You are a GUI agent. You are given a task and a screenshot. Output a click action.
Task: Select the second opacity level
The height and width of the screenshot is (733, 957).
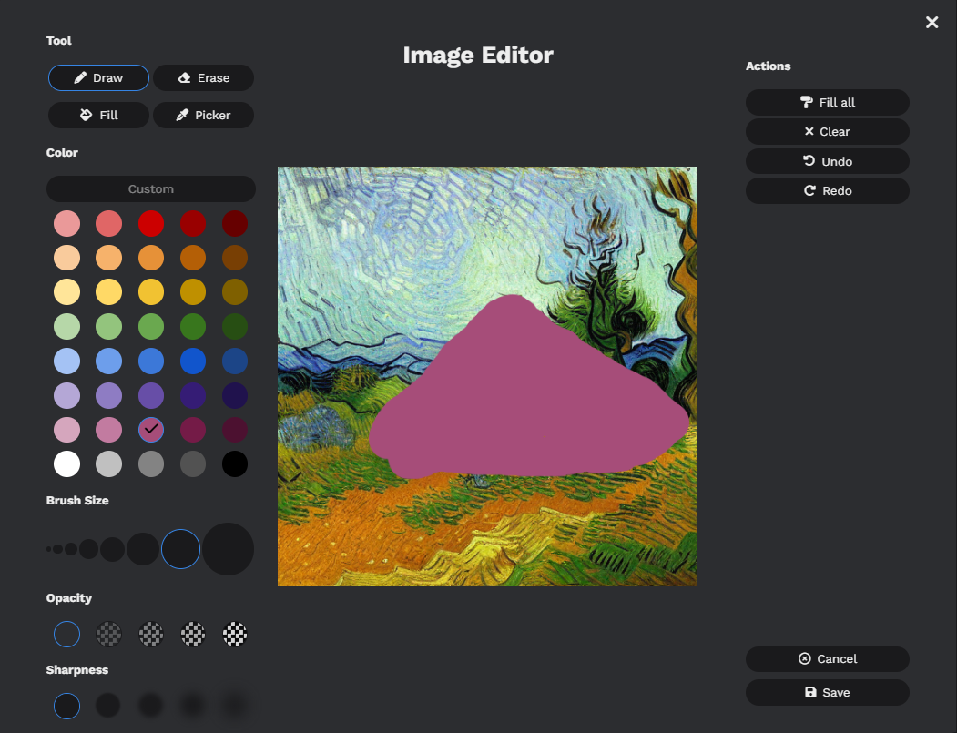tap(108, 634)
